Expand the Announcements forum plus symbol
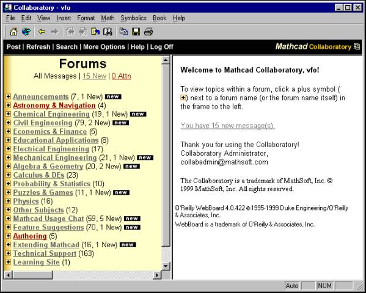This screenshot has width=366, height=293. pyautogui.click(x=8, y=96)
